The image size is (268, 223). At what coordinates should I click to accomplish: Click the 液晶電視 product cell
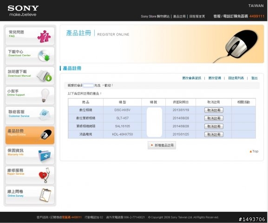85,134
